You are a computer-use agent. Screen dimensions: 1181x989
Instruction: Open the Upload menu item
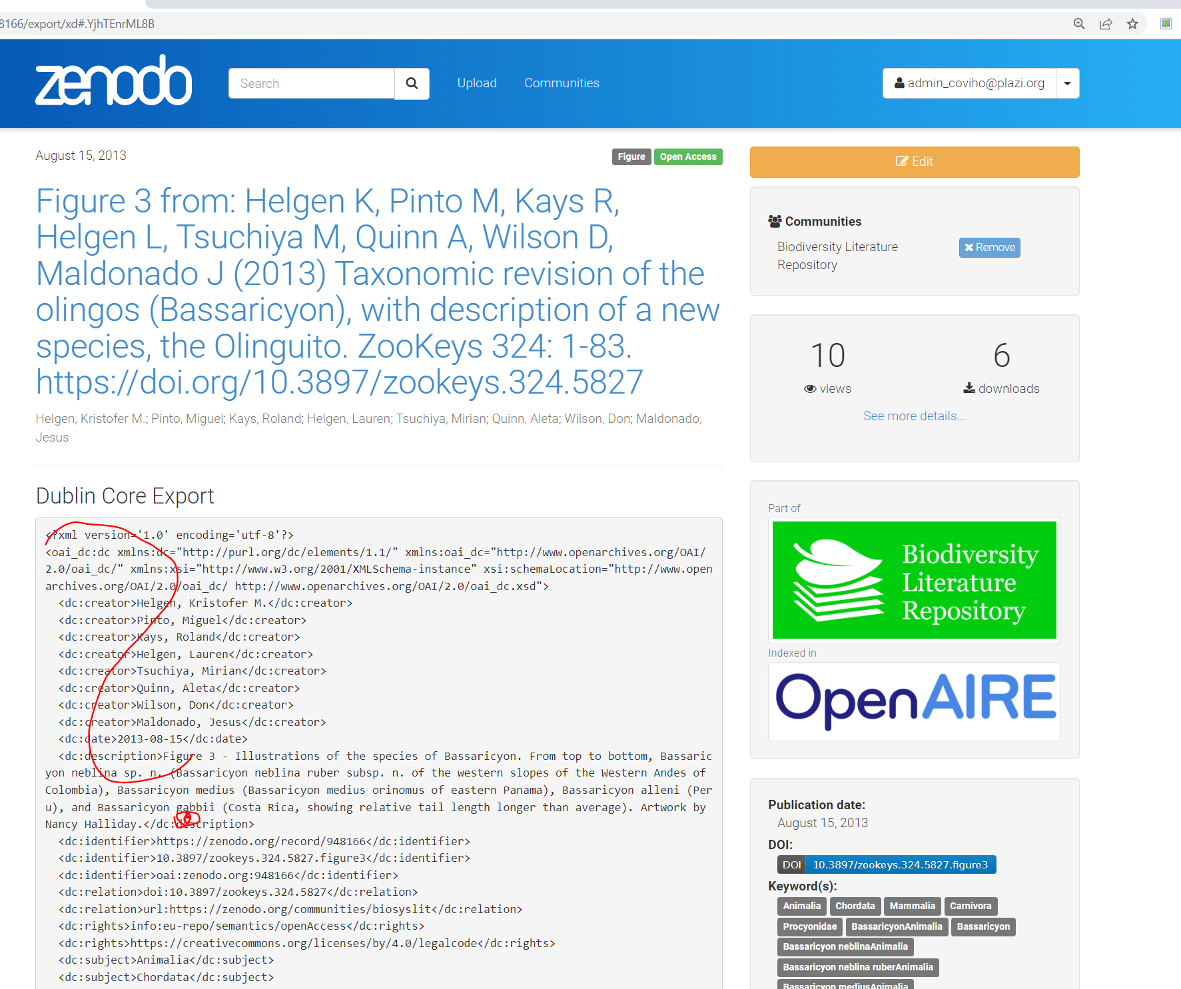click(477, 83)
